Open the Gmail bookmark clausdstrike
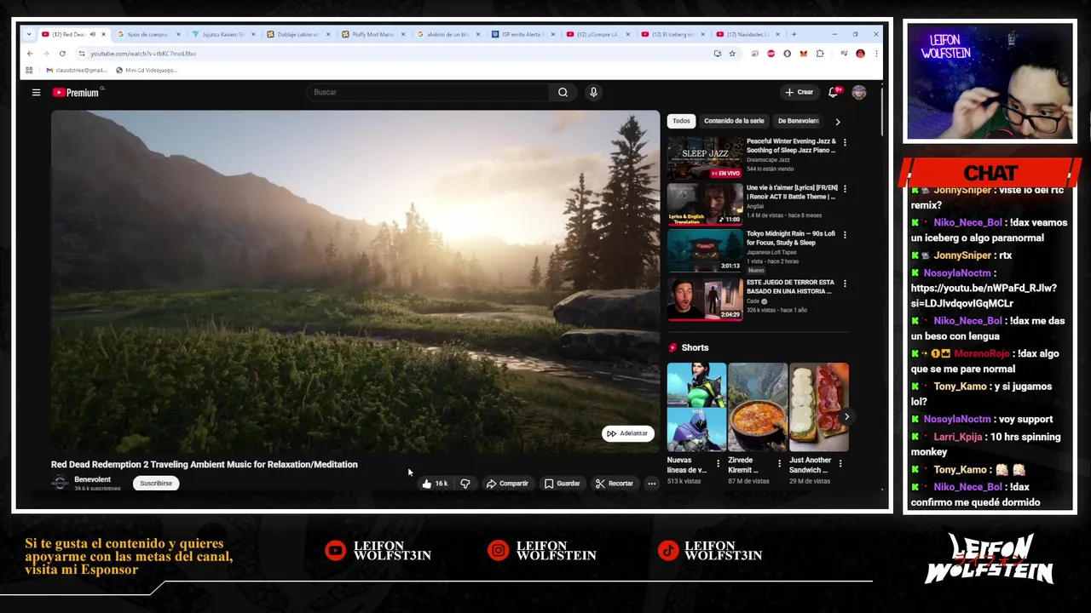This screenshot has height=613, width=1091. point(76,70)
